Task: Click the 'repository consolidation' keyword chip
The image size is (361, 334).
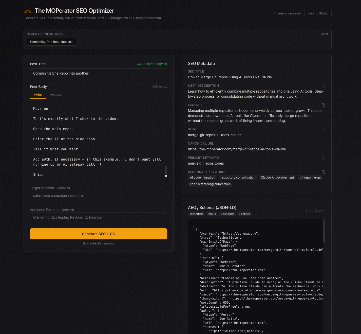Action: (x=238, y=178)
